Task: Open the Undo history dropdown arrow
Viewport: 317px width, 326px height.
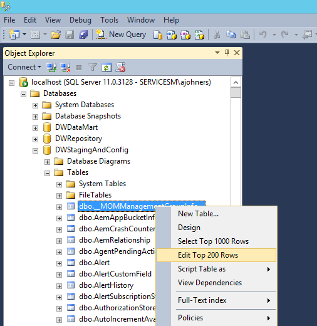Action: click(274, 34)
